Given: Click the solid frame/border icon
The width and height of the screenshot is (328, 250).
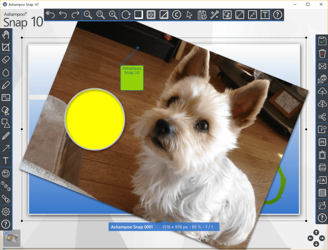Looking at the screenshot, I should [138, 15].
